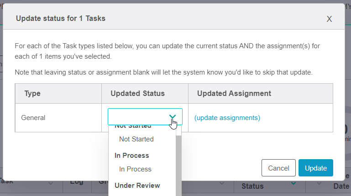Image resolution: width=351 pixels, height=196 pixels.
Task: Click the Updated Status combo box field
Action: point(137,117)
